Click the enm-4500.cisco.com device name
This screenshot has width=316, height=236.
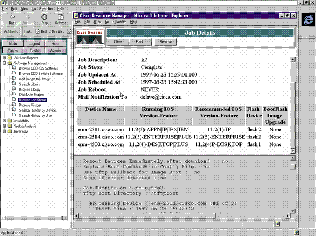[x=101, y=144]
